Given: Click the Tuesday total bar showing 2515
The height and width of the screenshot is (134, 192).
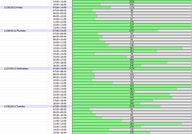Looking at the screenshot, I should [132, 106].
